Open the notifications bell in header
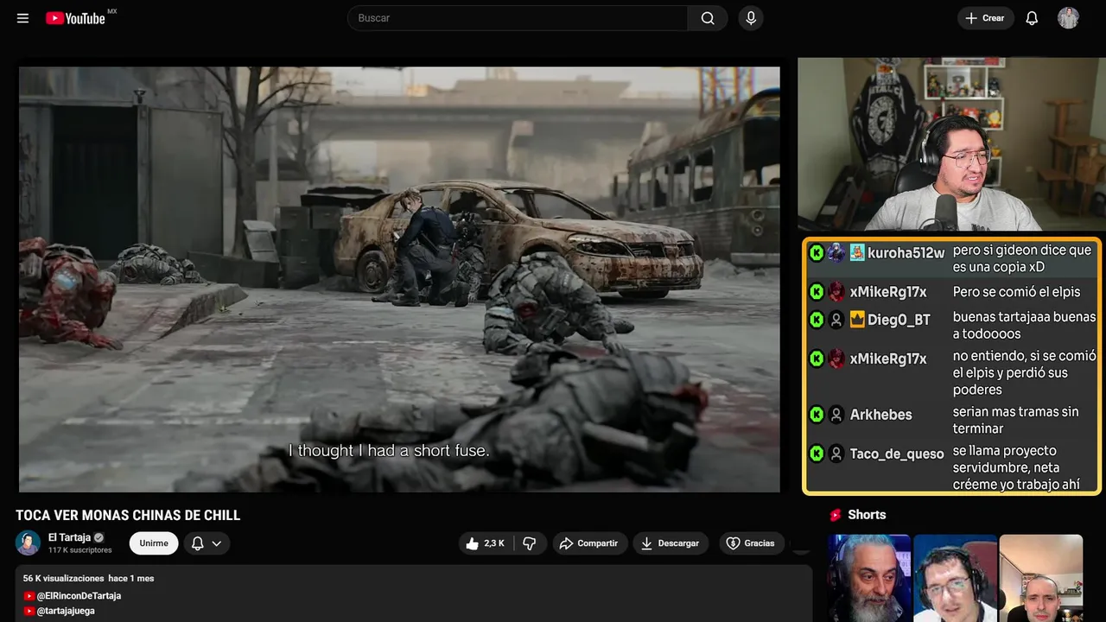1106x622 pixels. point(1032,18)
